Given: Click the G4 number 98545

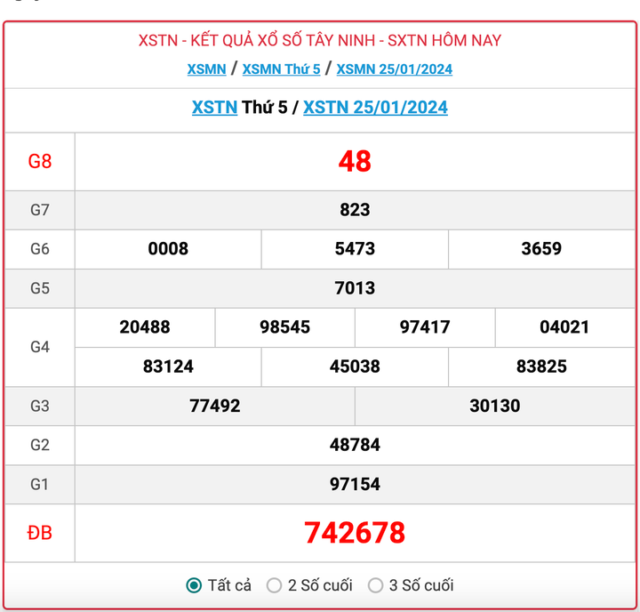Looking at the screenshot, I should point(285,327).
